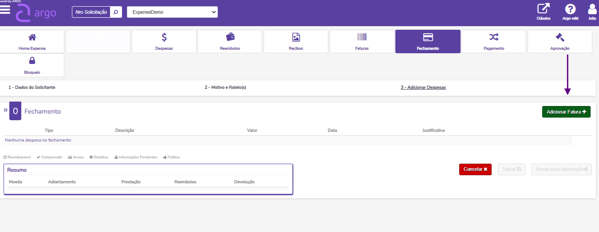Open the Aprovação gavel tile
This screenshot has height=232, width=599.
point(560,41)
